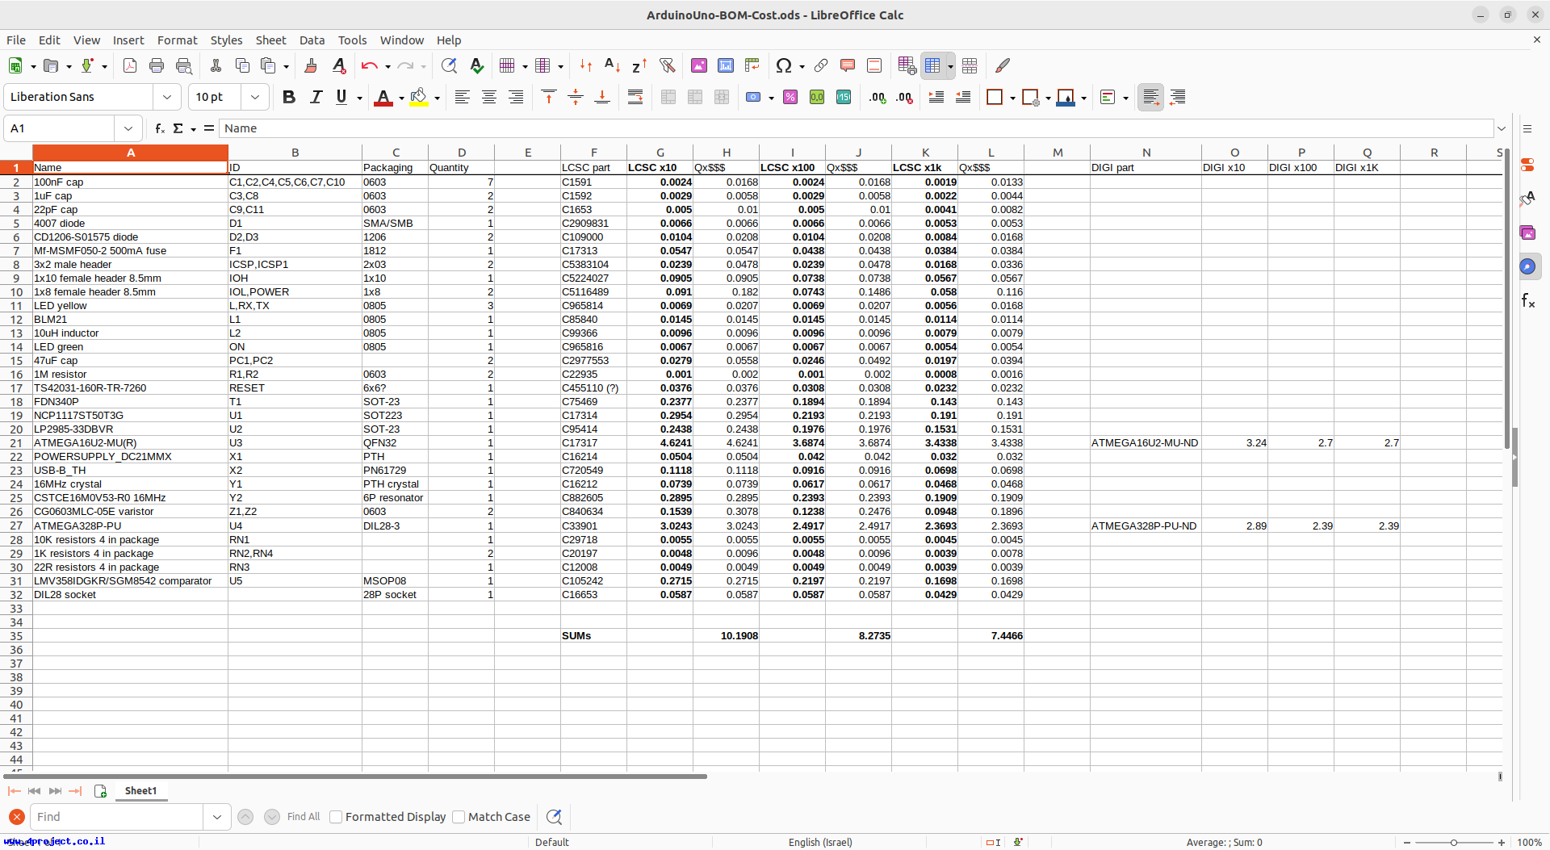Select the Sheet1 tab
The width and height of the screenshot is (1550, 850).
tap(140, 791)
